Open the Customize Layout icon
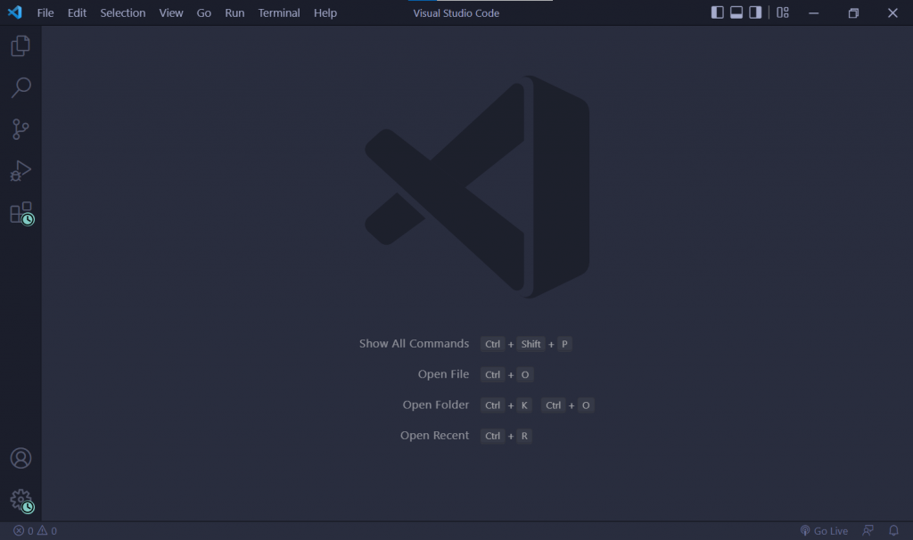Viewport: 913px width, 540px height. 783,12
